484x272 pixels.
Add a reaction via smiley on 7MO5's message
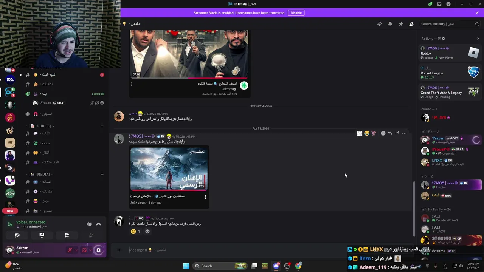point(383,133)
